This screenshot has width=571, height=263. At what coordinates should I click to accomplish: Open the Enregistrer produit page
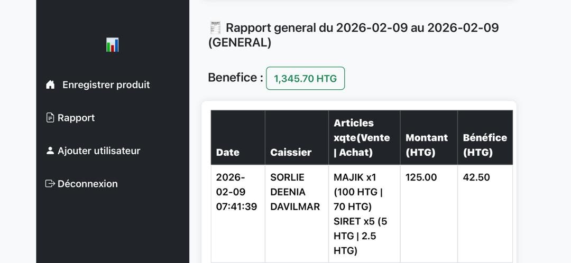pos(106,84)
